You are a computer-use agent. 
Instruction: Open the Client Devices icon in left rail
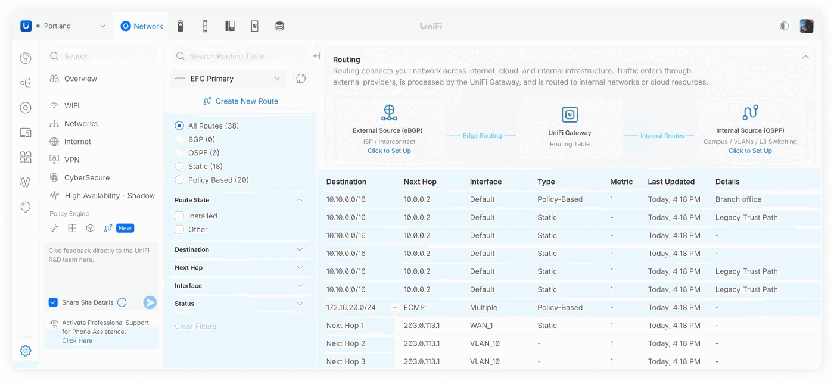coord(26,133)
